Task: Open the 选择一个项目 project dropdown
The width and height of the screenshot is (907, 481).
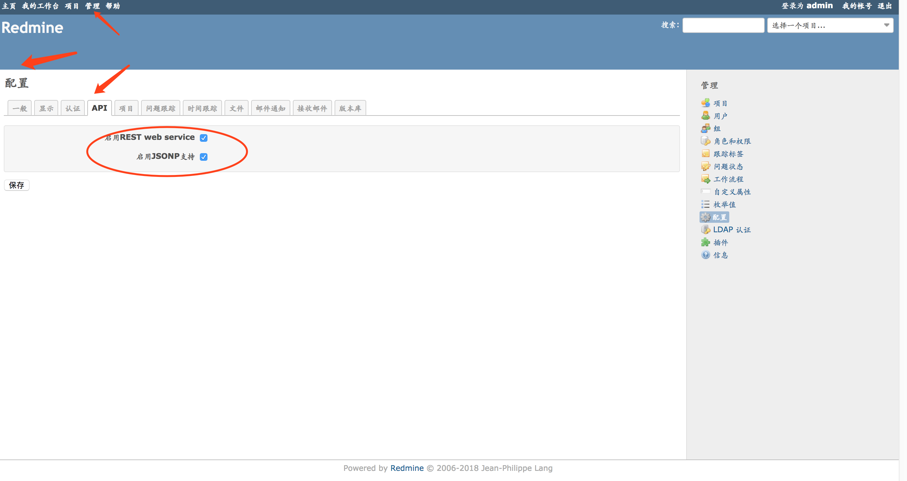Action: (x=830, y=25)
